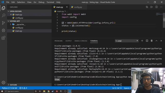Open the Source Control view
Viewport: 165px width, 93px height.
click(3, 23)
